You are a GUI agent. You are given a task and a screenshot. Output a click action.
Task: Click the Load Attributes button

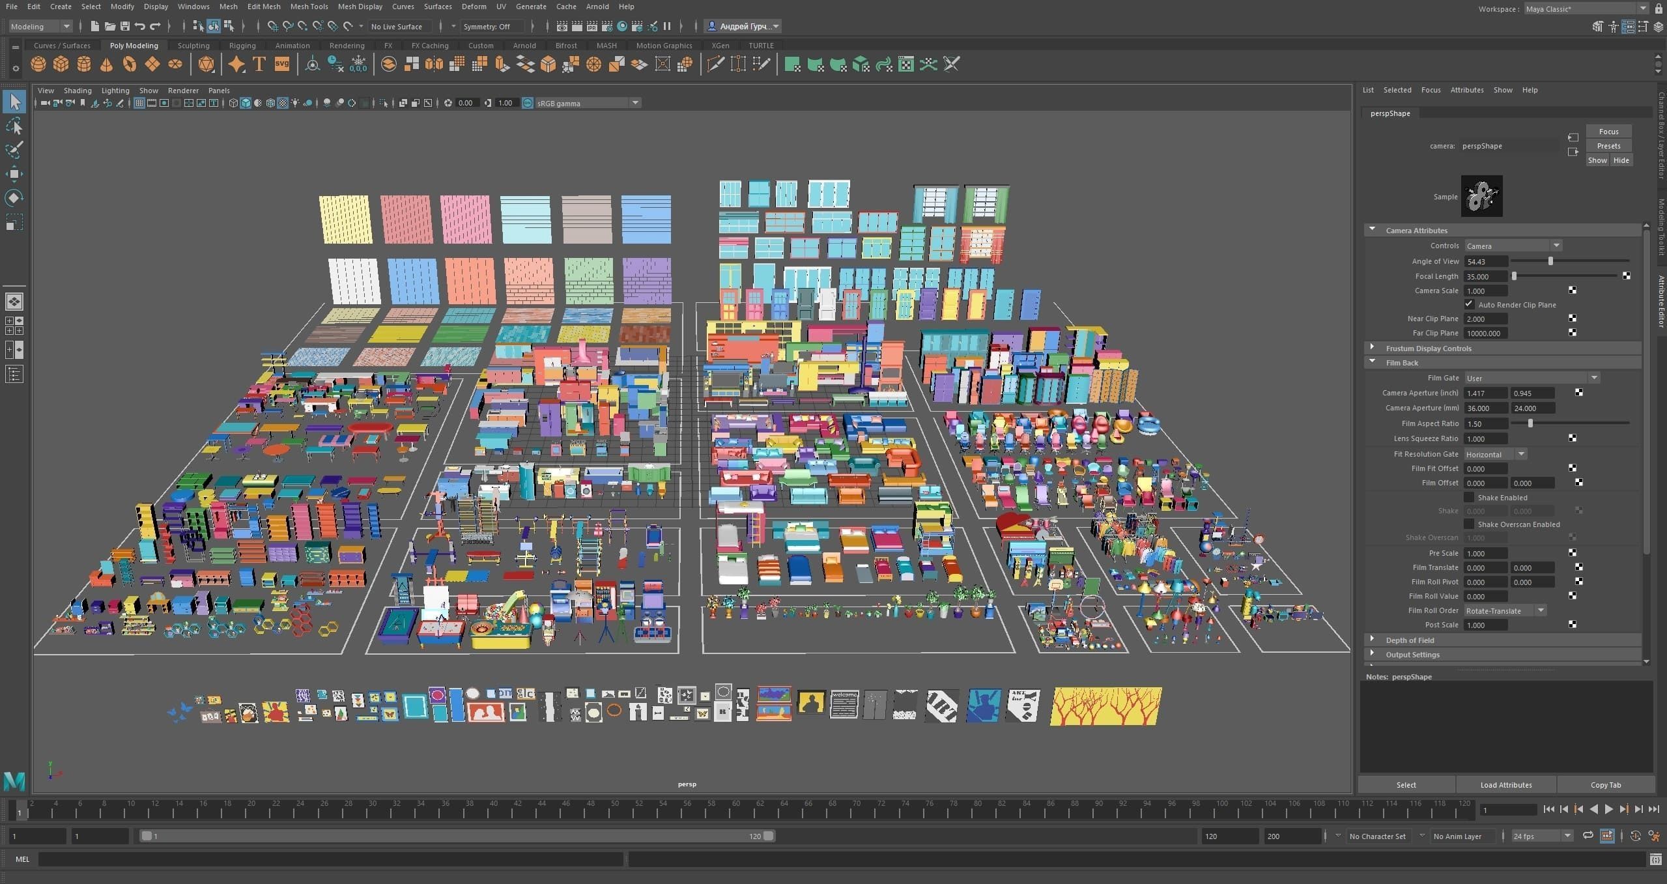click(1505, 784)
